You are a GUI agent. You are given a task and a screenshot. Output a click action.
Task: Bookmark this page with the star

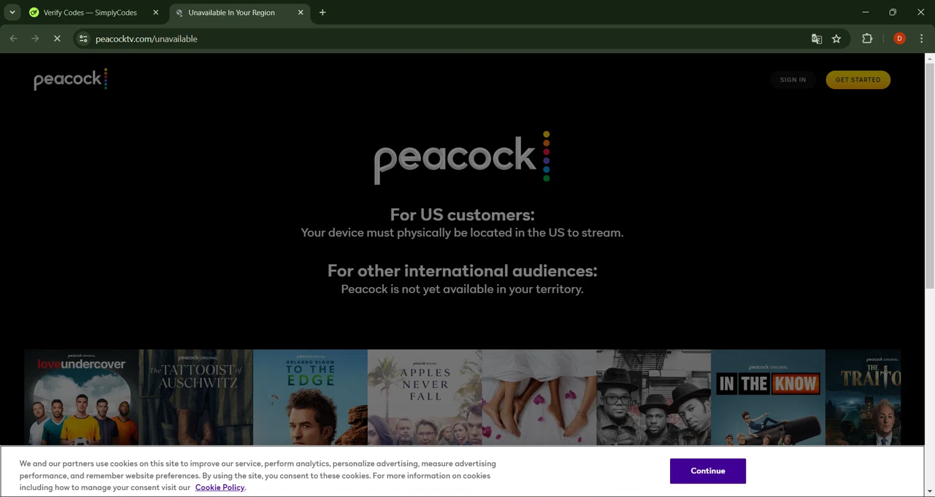pos(837,39)
